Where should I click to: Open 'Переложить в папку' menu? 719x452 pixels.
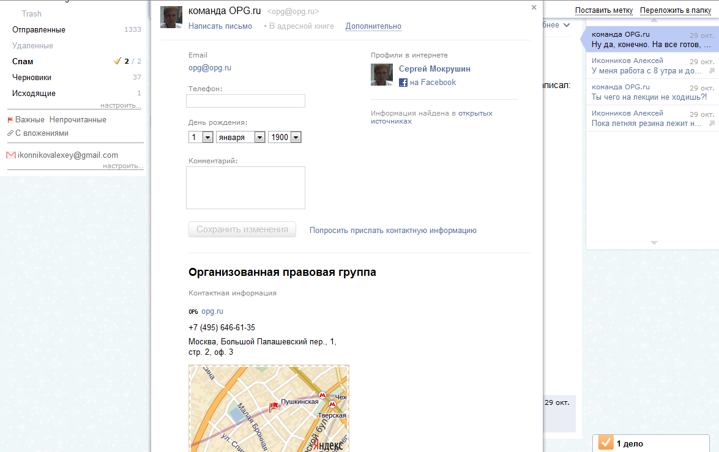click(676, 10)
